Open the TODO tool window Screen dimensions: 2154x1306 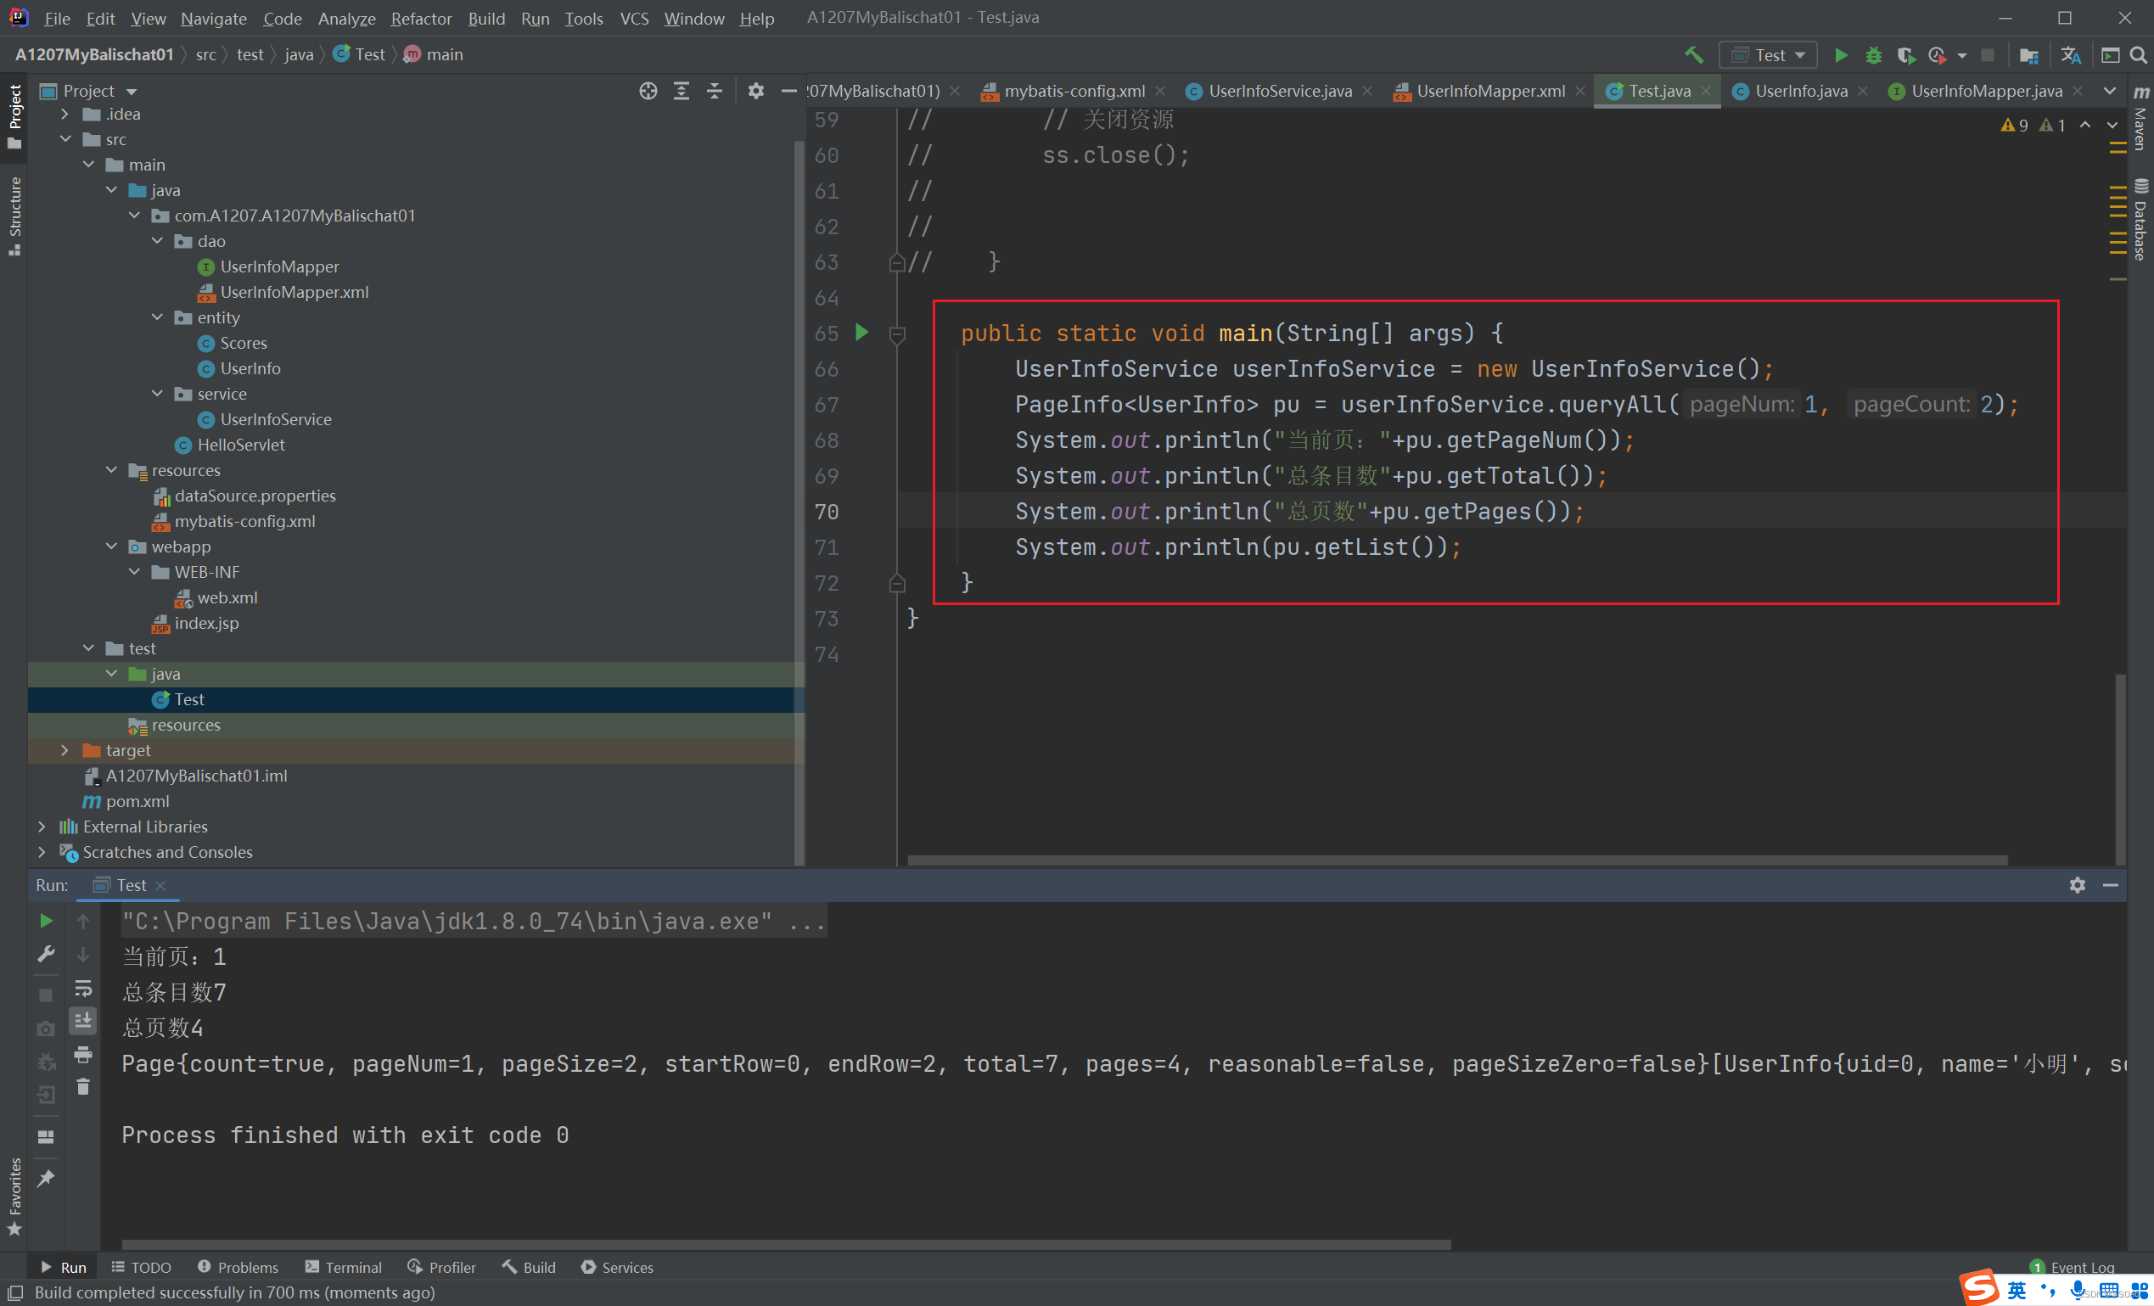pos(141,1267)
